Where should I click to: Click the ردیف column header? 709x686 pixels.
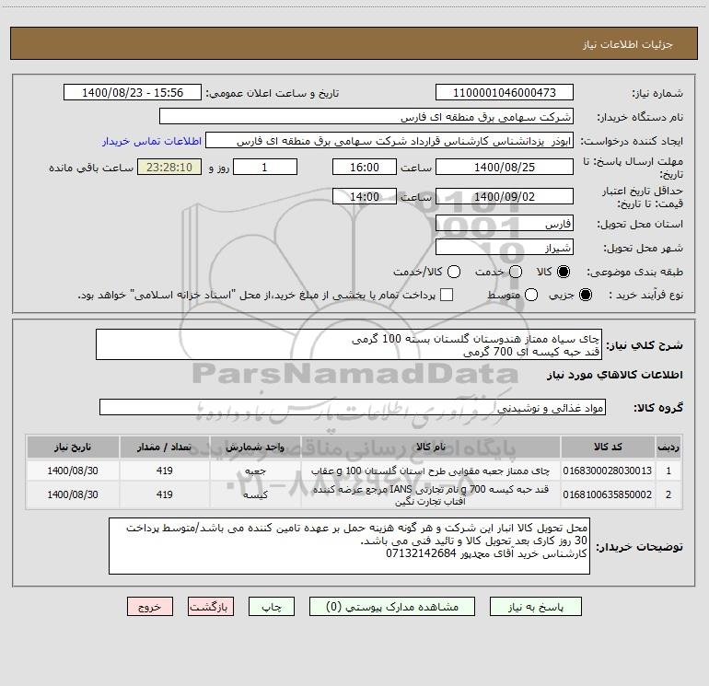(x=668, y=447)
